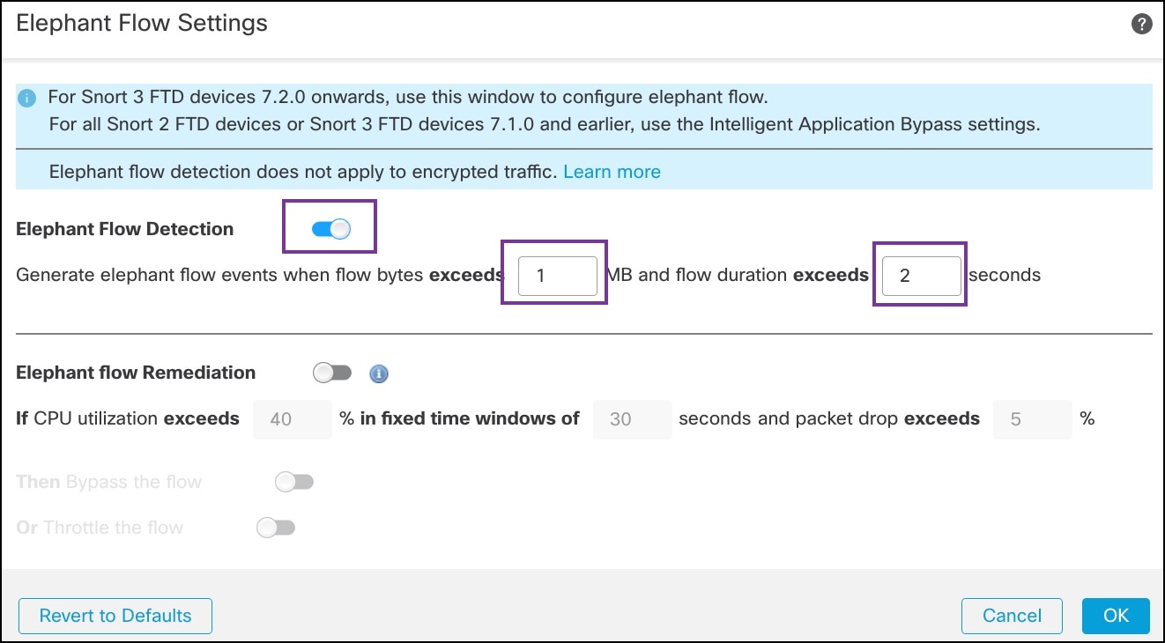Enable Elephant flow Remediation
Image resolution: width=1165 pixels, height=643 pixels.
pyautogui.click(x=331, y=373)
